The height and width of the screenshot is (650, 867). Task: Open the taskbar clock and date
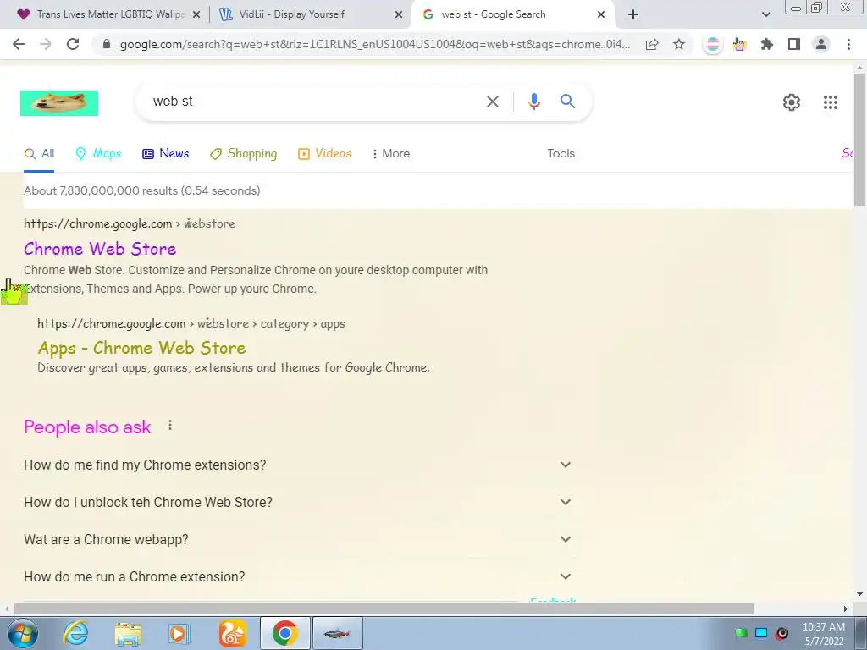[x=824, y=634]
